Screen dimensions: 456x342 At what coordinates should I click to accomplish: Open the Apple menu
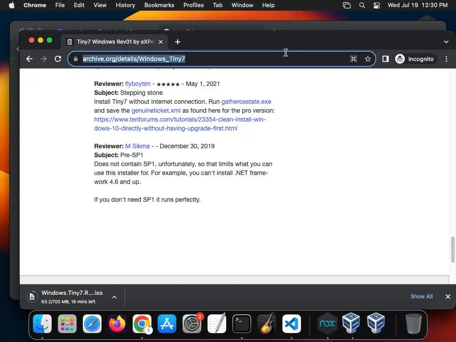[x=12, y=5]
